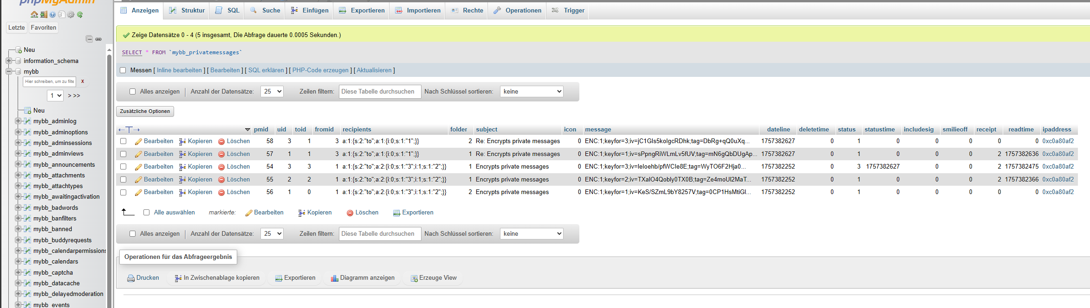Click the SQL erklären link
Image resolution: width=1090 pixels, height=308 pixels.
(x=266, y=70)
